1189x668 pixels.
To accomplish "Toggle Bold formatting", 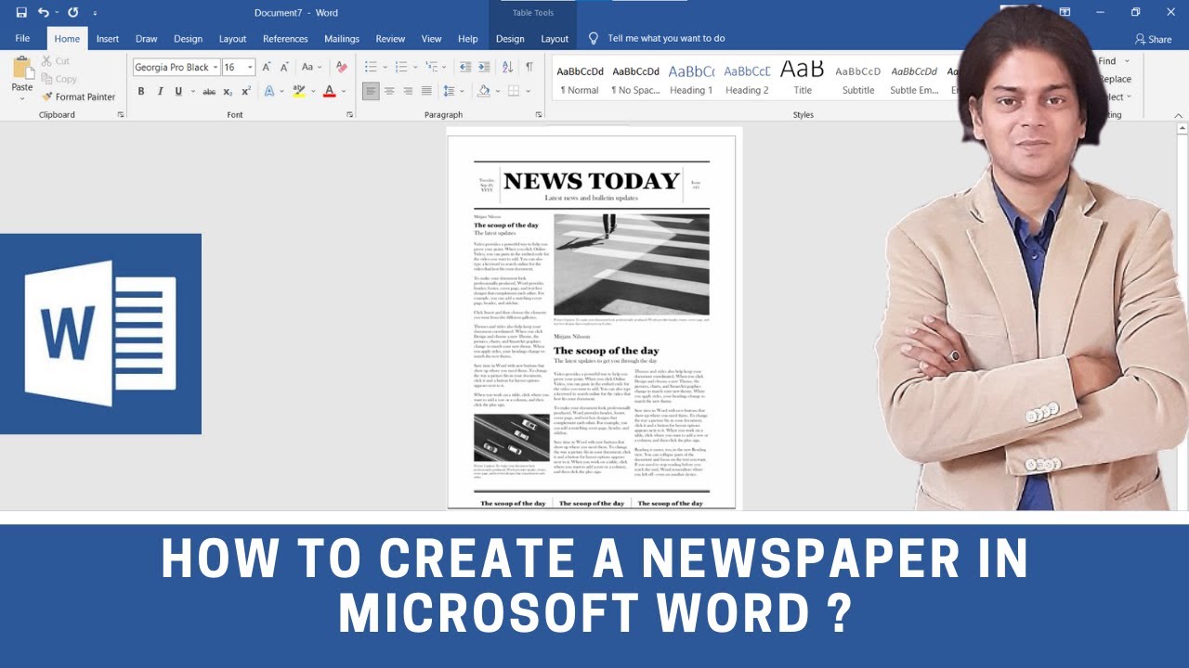I will pos(141,91).
